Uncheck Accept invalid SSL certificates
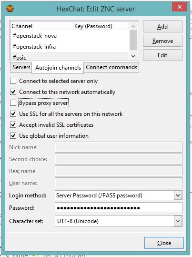 click(13, 125)
